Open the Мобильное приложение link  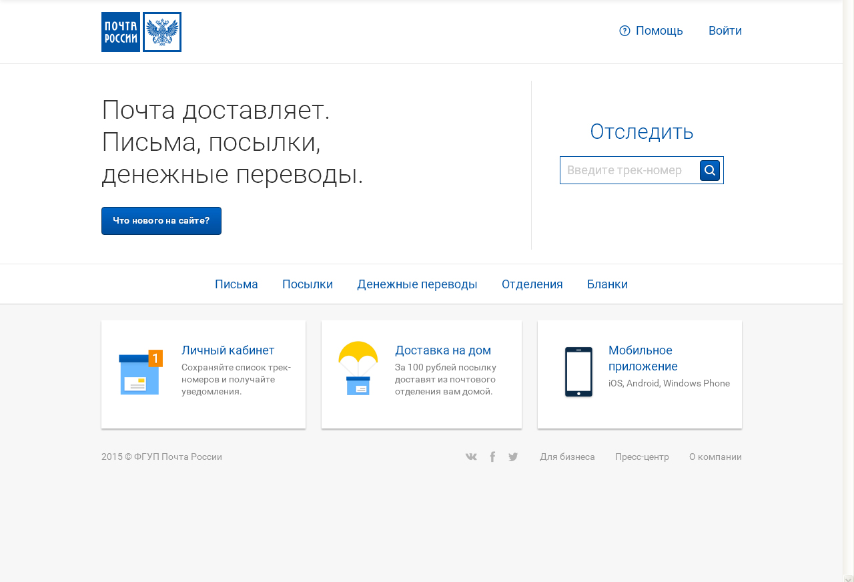(x=643, y=358)
